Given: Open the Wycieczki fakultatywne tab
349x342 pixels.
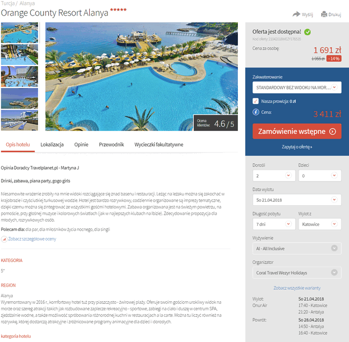Looking at the screenshot, I should [x=159, y=144].
